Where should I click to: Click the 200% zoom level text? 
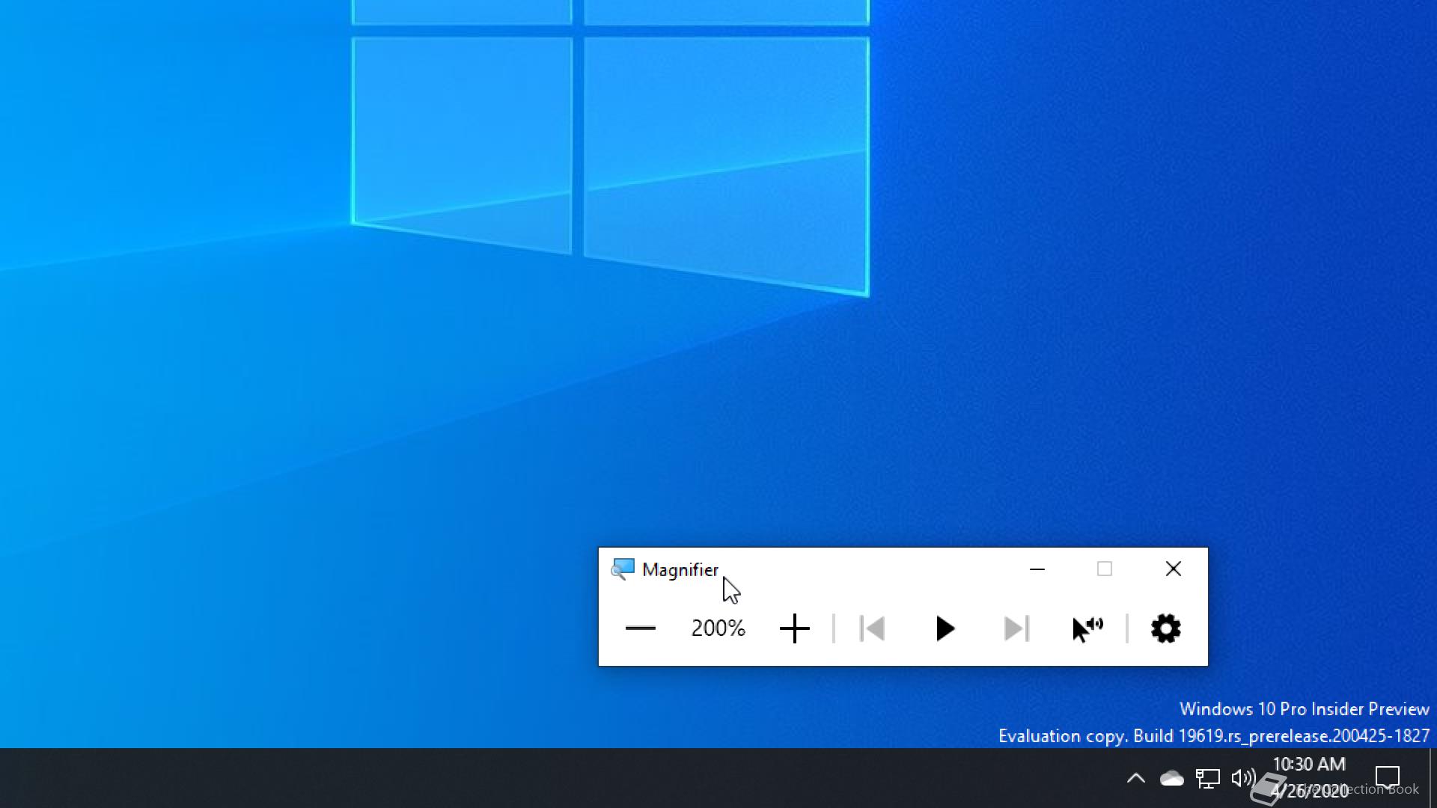click(x=718, y=628)
